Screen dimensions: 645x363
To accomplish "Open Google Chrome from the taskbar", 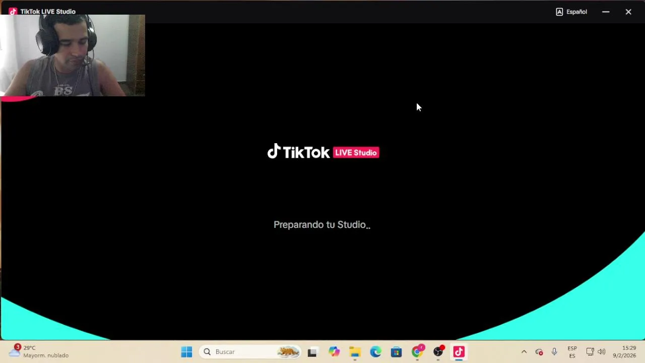I will (x=418, y=352).
